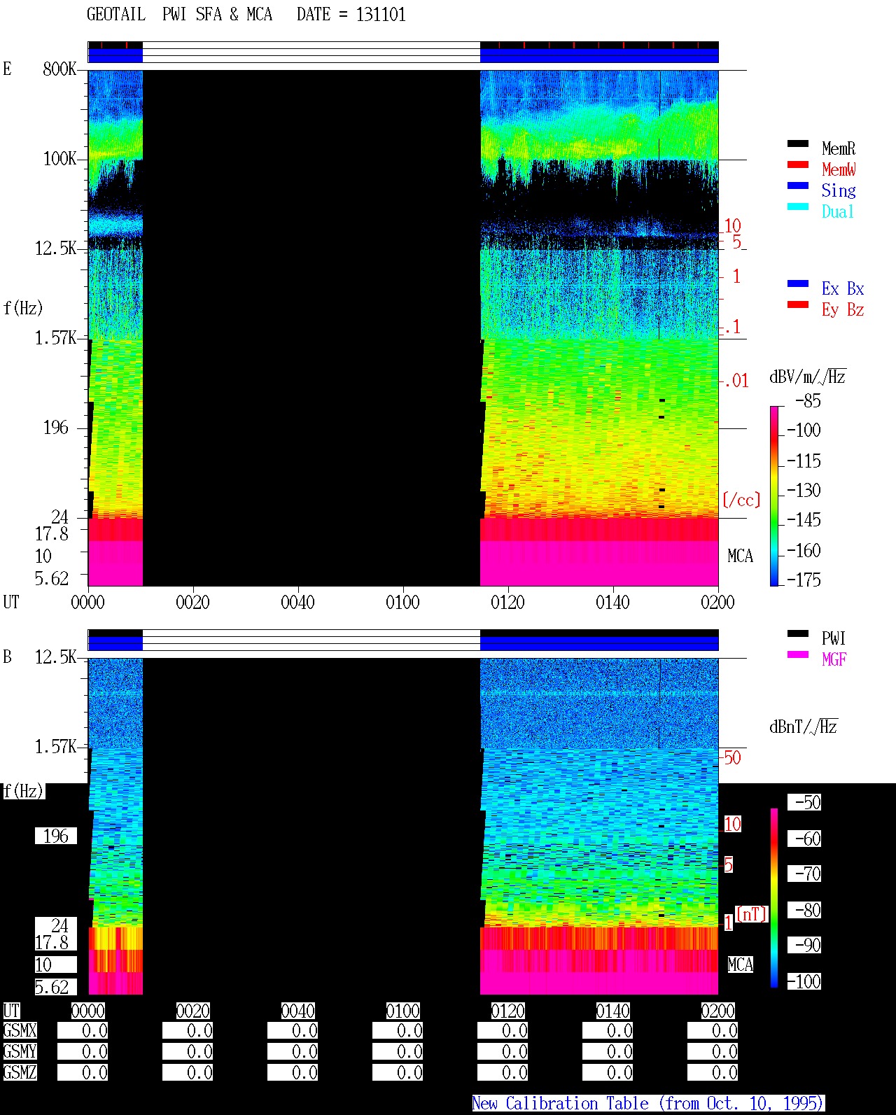Click the '800K' frequency axis label
This screenshot has height=1115, width=896.
click(59, 69)
